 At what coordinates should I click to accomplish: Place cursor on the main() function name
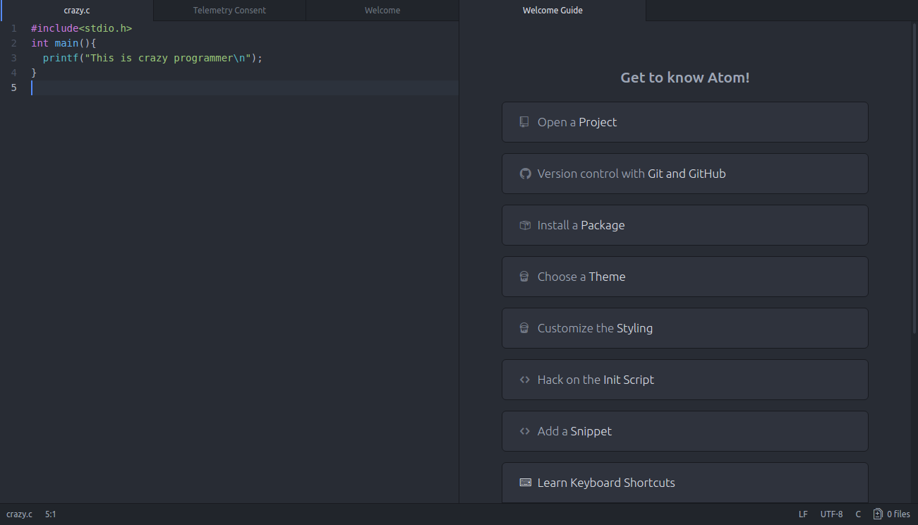pos(66,43)
